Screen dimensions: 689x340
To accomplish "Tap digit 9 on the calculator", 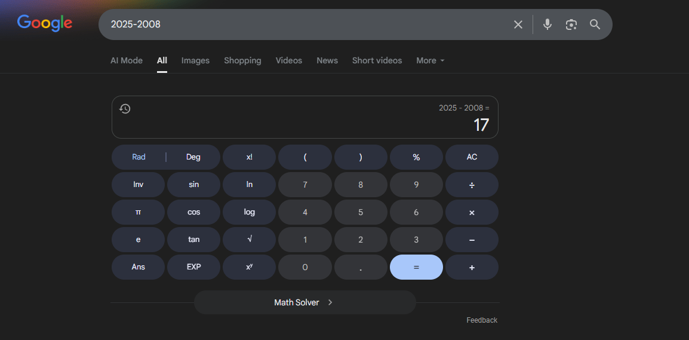I will pos(416,185).
